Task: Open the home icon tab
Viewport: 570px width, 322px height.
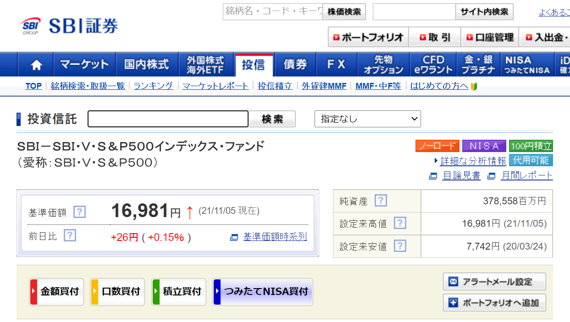Action: coord(36,65)
